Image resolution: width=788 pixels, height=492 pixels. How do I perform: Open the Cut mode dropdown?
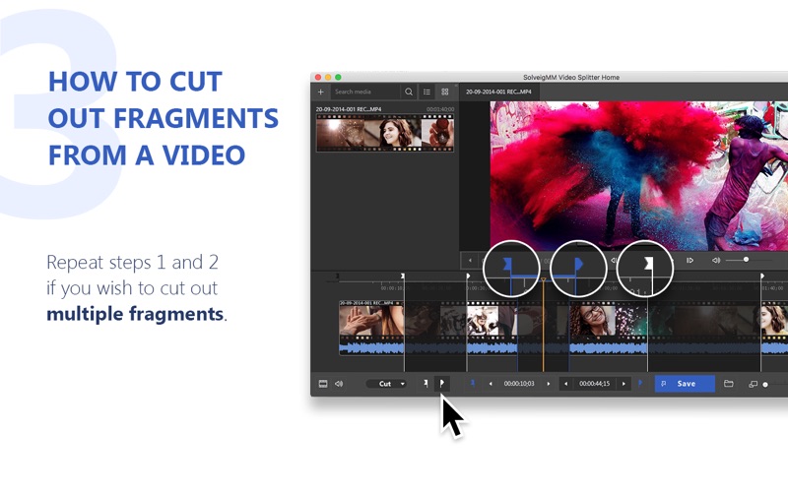click(x=386, y=384)
